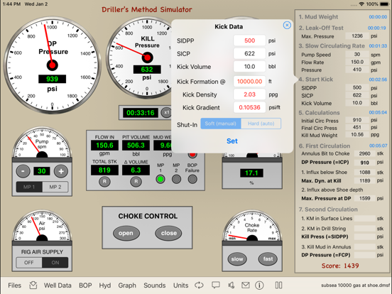Image resolution: width=392 pixels, height=294 pixels.
Task: Click the DP Pressure gauge dial
Action: coord(53,65)
